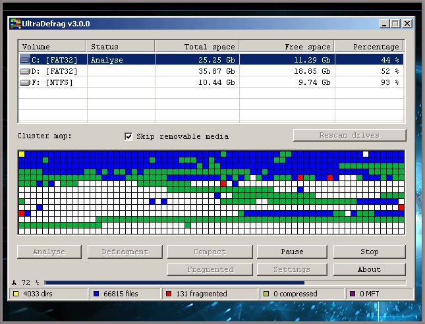Select the D: drive icon
This screenshot has height=324, width=425.
click(25, 71)
